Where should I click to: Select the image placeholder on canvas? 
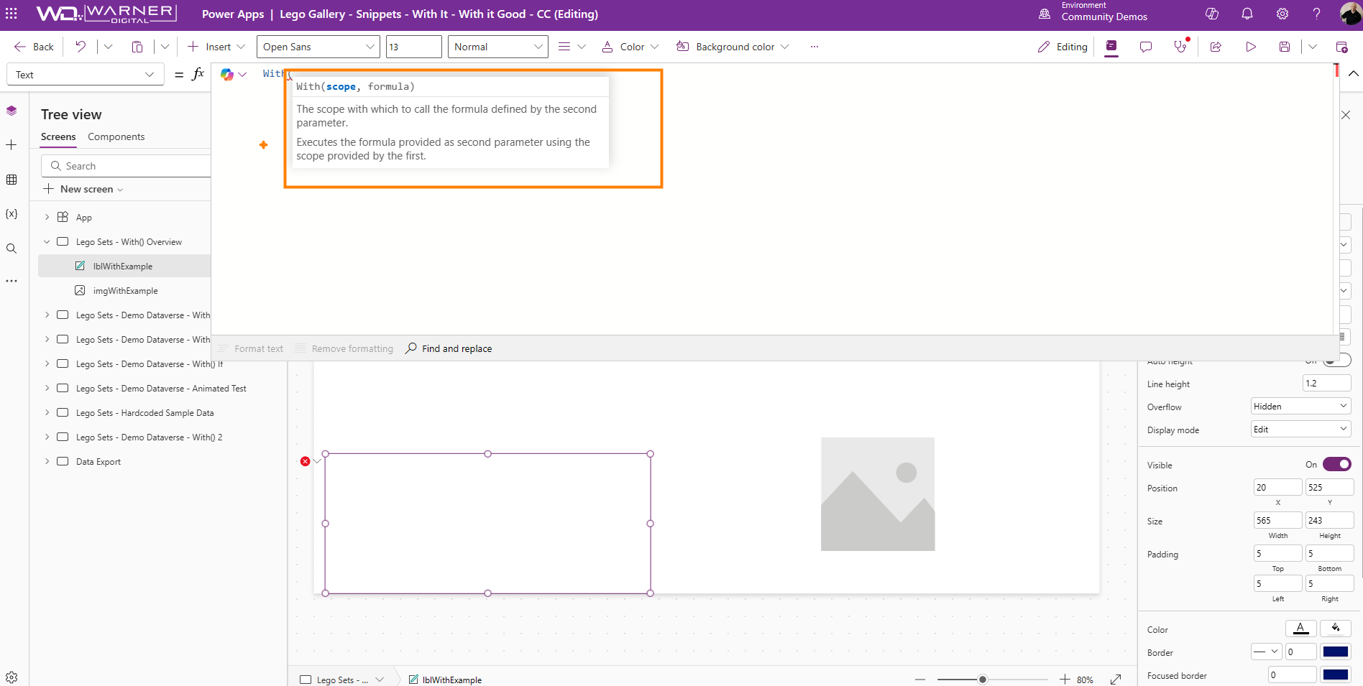coord(878,494)
